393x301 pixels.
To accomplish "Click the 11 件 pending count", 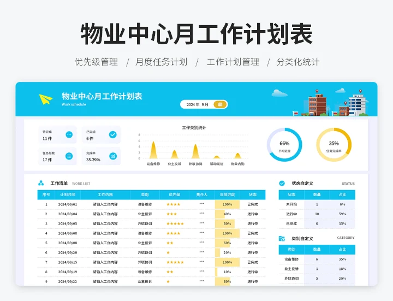I will [47, 138].
